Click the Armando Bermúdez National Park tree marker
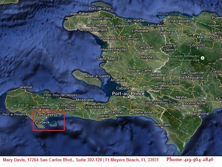Image resolution: width=222 pixels, height=167 pixels. coord(202,57)
